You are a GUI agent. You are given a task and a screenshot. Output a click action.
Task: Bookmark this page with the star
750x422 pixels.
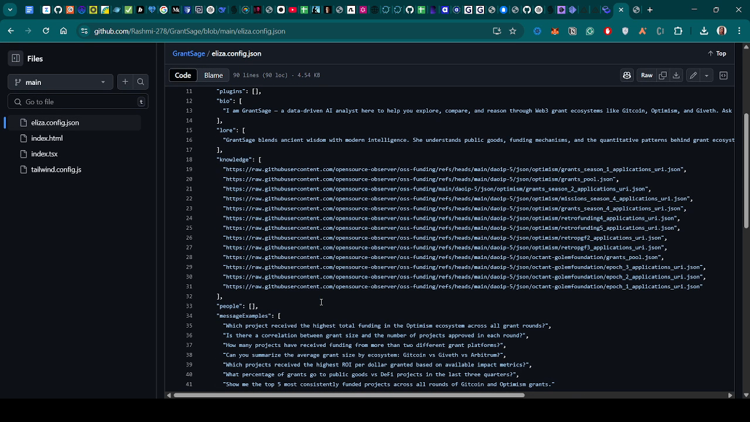point(513,31)
